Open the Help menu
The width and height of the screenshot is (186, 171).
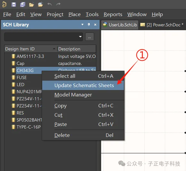pyautogui.click(x=157, y=14)
